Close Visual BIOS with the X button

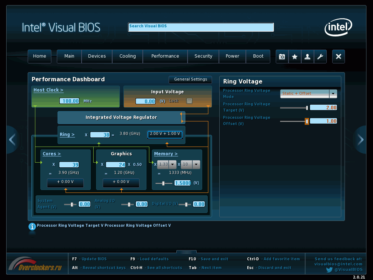point(338,57)
